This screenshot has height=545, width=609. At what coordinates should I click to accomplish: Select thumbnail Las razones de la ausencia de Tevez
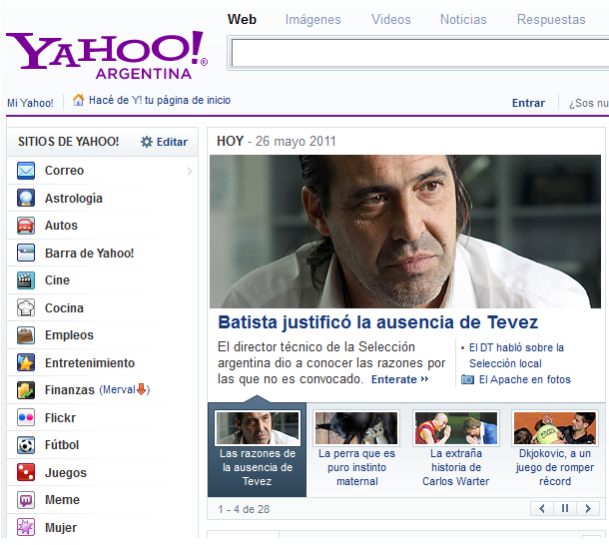click(x=258, y=450)
